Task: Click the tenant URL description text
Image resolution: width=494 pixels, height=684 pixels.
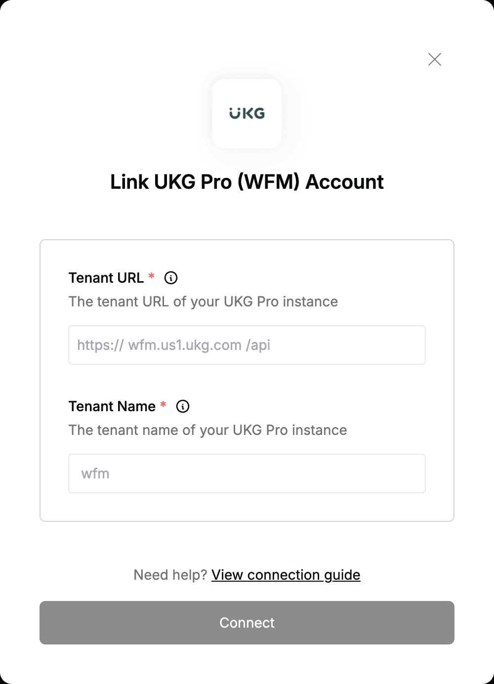Action: pos(204,301)
